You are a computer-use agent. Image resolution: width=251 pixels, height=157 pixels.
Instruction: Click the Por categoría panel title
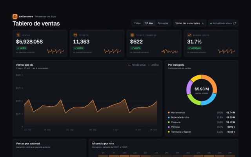point(176,65)
